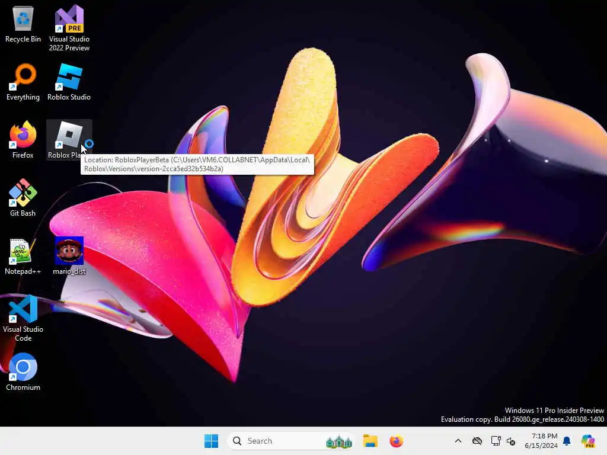Select the Everything search shortcut

click(x=23, y=82)
